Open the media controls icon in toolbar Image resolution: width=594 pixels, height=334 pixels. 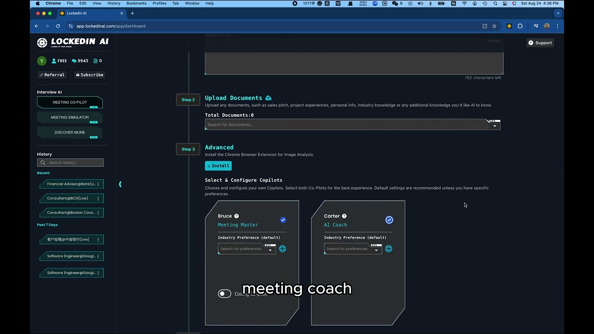click(x=536, y=26)
